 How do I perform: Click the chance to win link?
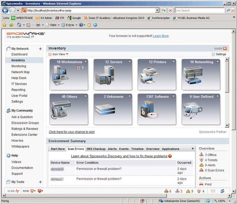coord(72,132)
